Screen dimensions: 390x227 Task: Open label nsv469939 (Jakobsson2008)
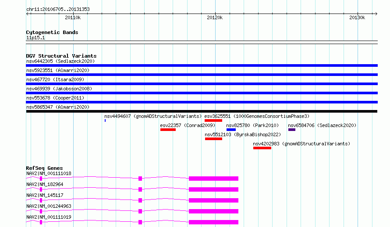tap(59, 89)
